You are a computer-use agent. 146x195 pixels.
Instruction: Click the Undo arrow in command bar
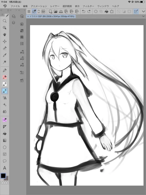(84, 11)
